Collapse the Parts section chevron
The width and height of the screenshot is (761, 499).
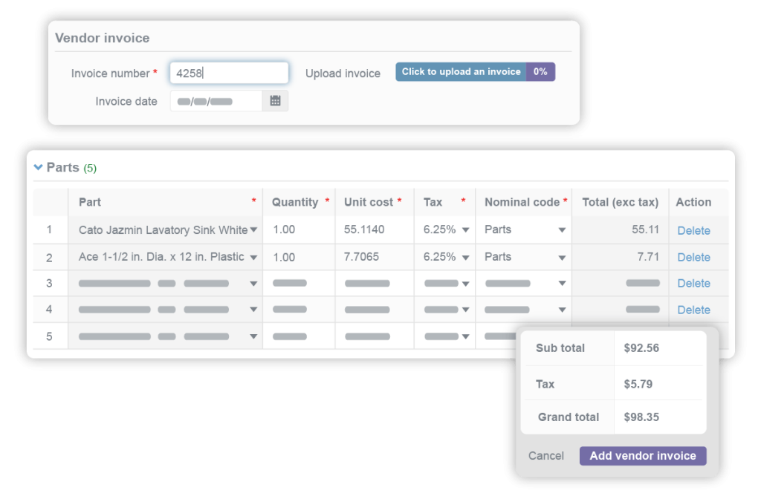[39, 168]
